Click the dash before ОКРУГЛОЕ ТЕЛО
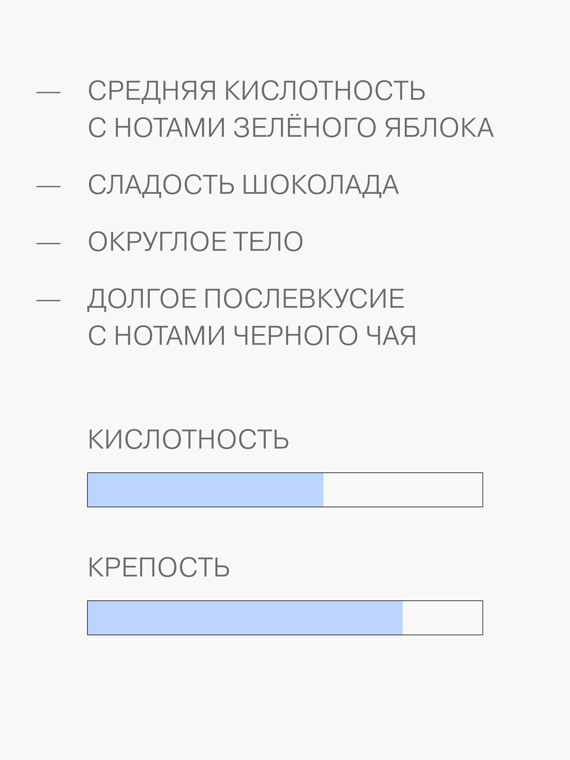The width and height of the screenshot is (570, 760). coord(48,243)
